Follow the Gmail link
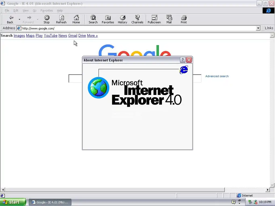The width and height of the screenshot is (275, 206). click(73, 36)
